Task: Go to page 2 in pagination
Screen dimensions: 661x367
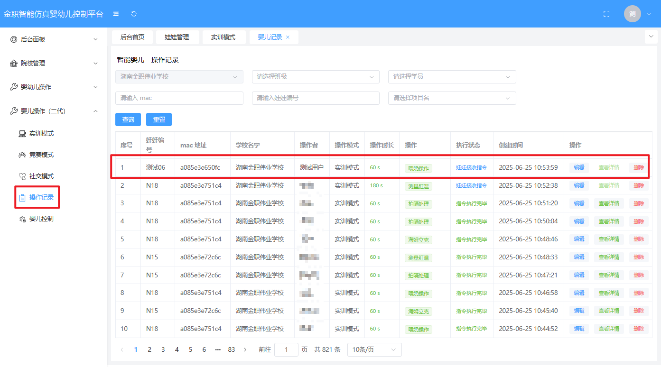Action: (149, 349)
